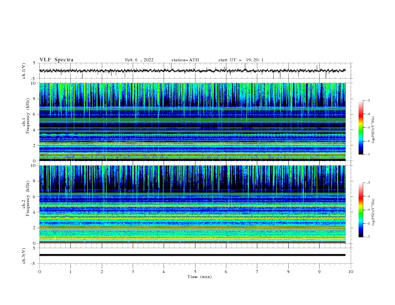Click the "5" tick on ch.1(V) axis
This screenshot has width=395, height=305.
[34, 63]
